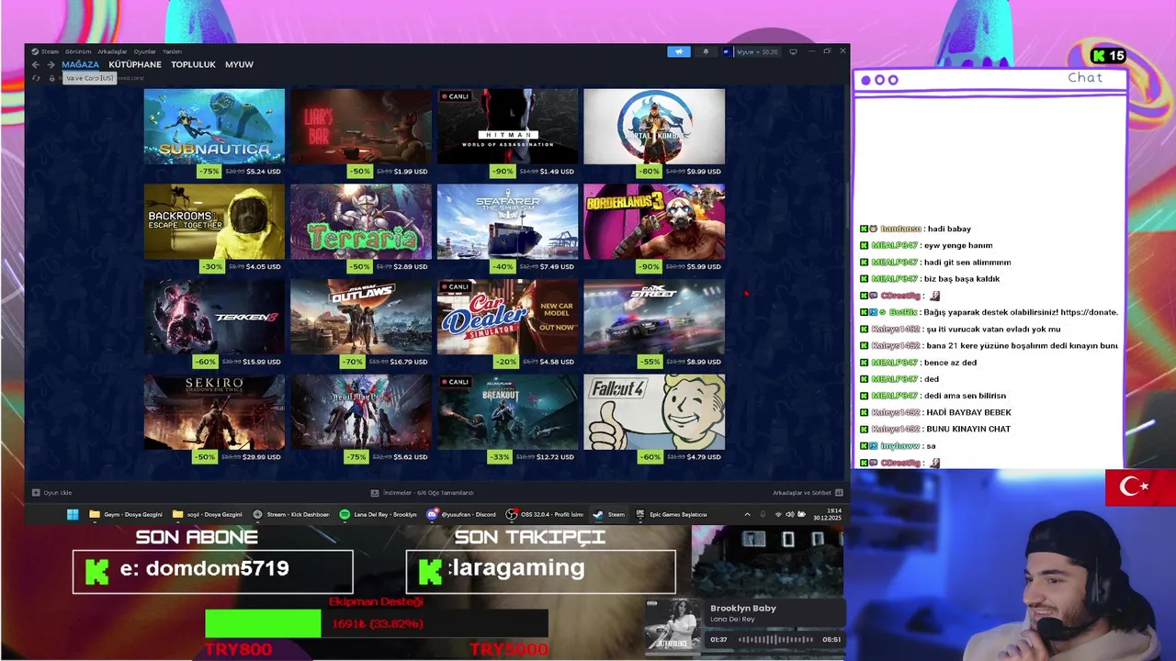Go back with Steam's back arrow
1176x661 pixels.
[x=36, y=64]
